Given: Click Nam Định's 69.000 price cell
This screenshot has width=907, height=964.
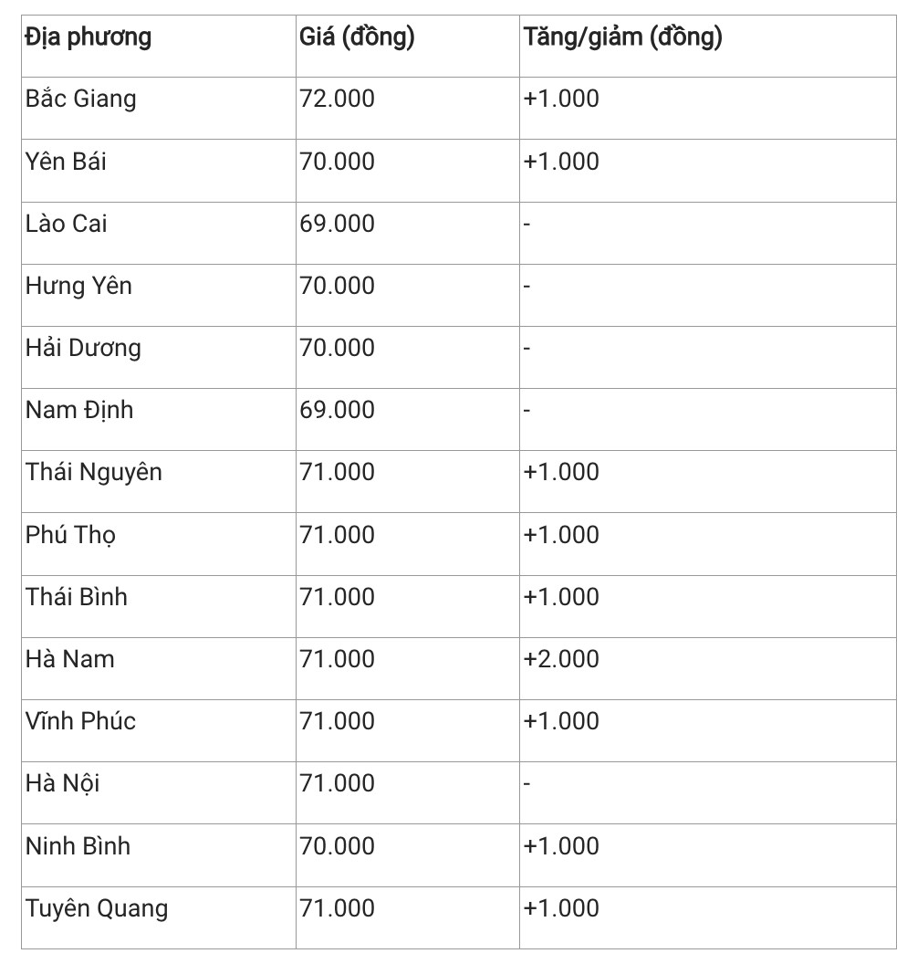Looking at the screenshot, I should [x=337, y=410].
